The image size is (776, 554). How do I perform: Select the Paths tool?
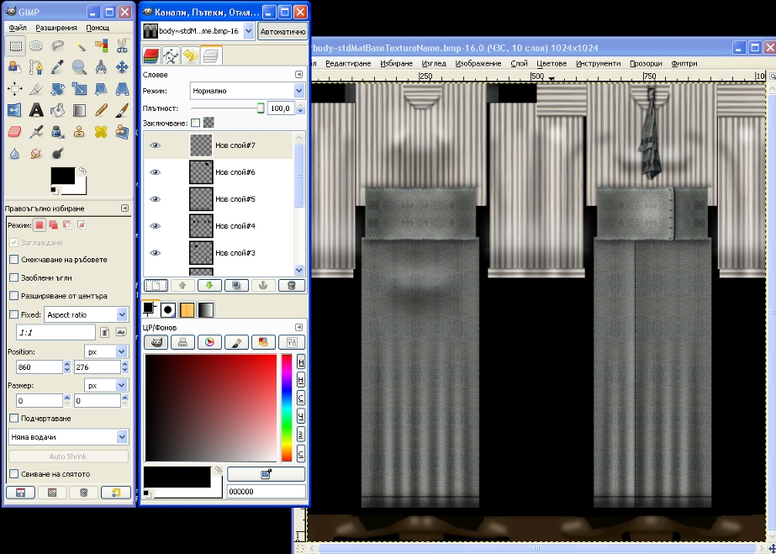36,67
